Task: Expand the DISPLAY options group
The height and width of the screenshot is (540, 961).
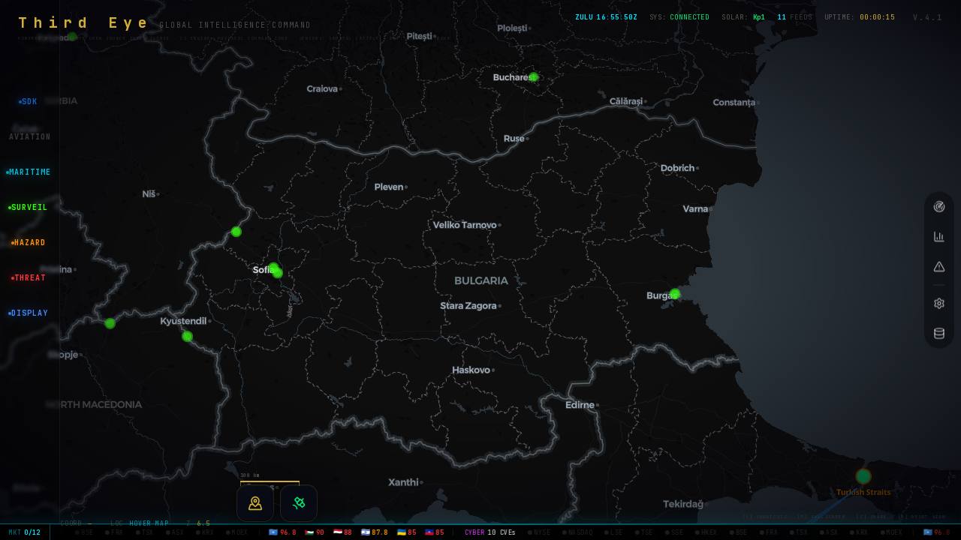Action: [29, 313]
